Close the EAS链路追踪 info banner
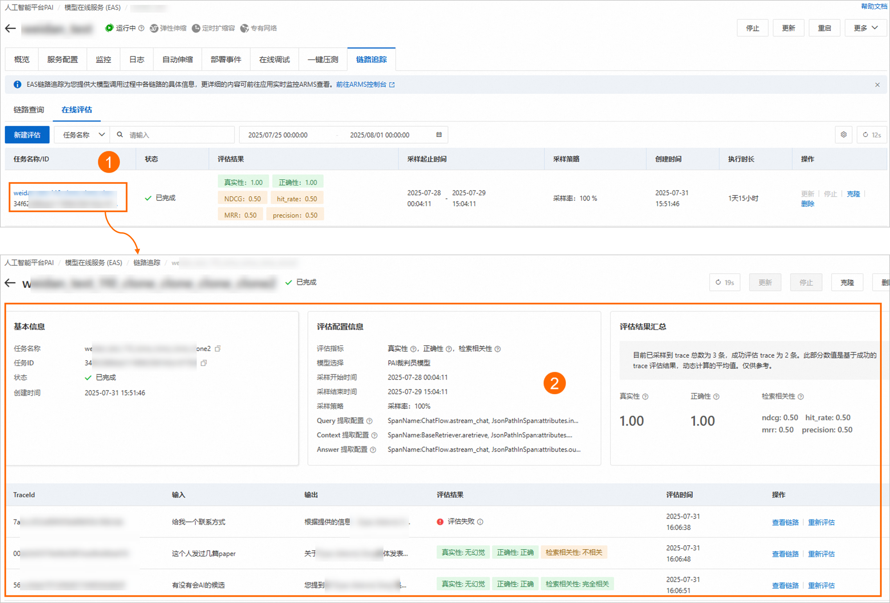890x603 pixels. pos(877,85)
